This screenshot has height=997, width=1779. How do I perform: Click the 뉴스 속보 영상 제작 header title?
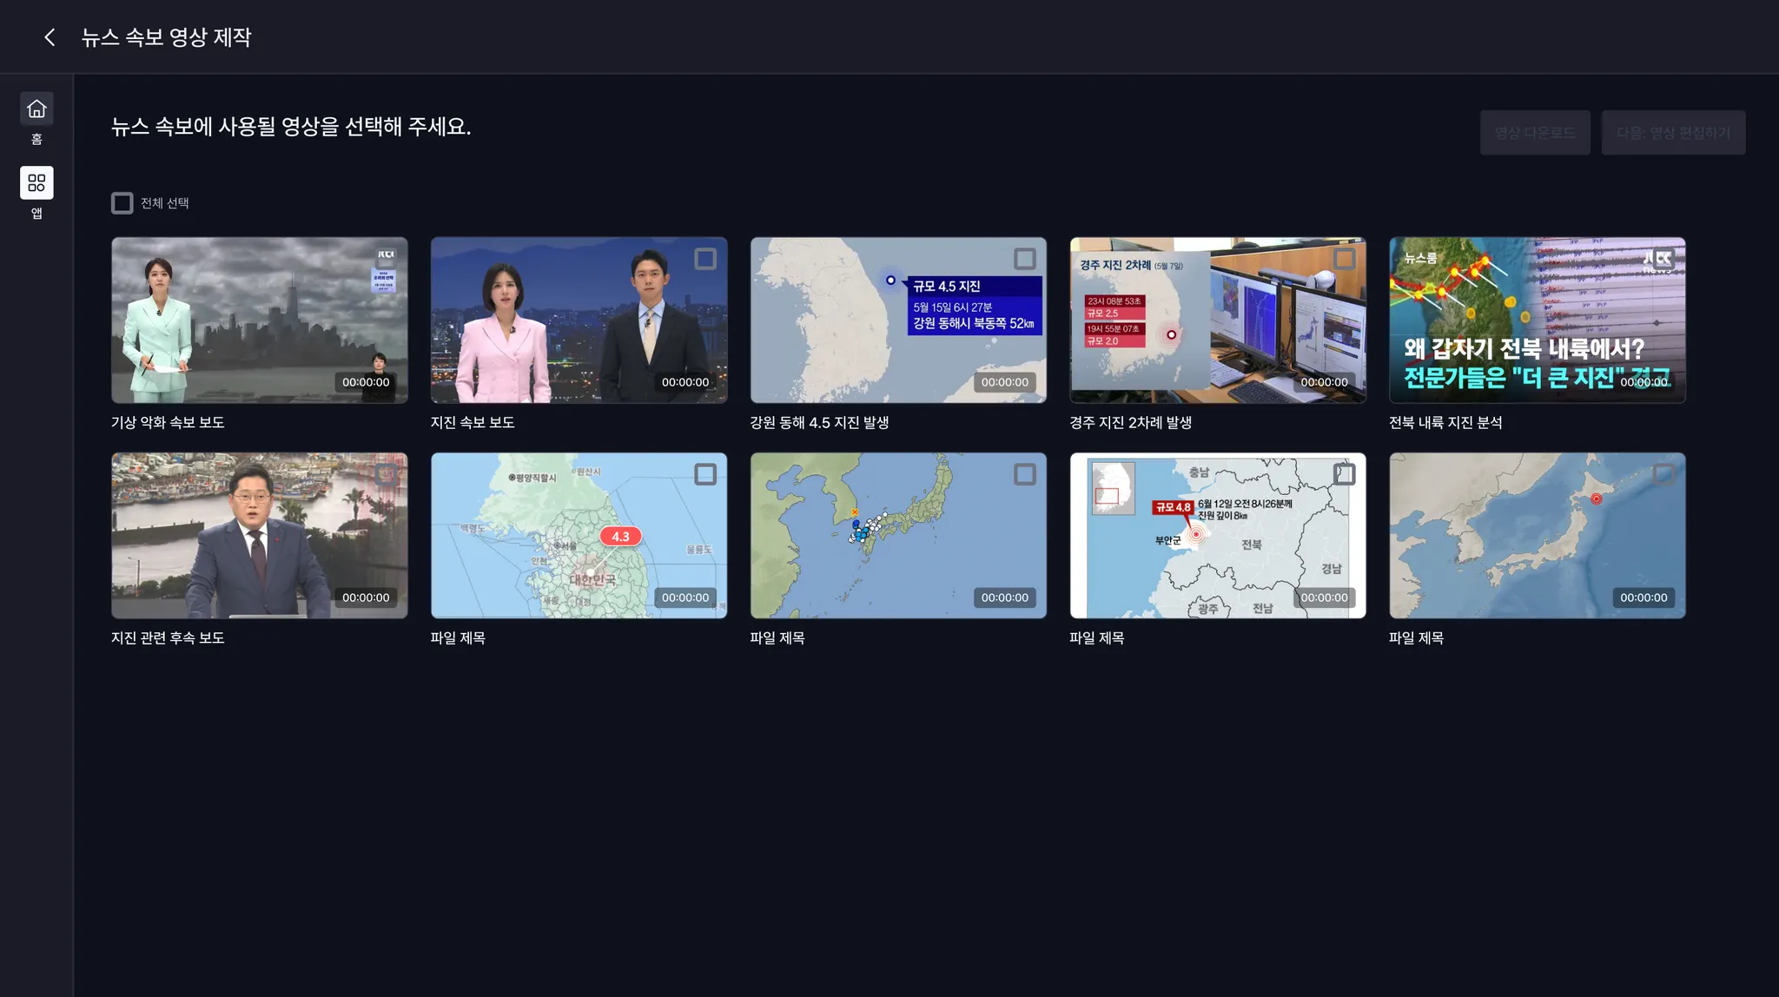point(166,37)
